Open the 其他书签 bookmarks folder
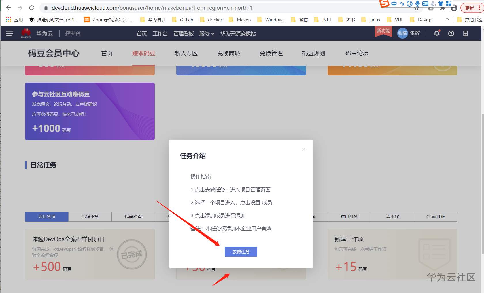 point(470,20)
